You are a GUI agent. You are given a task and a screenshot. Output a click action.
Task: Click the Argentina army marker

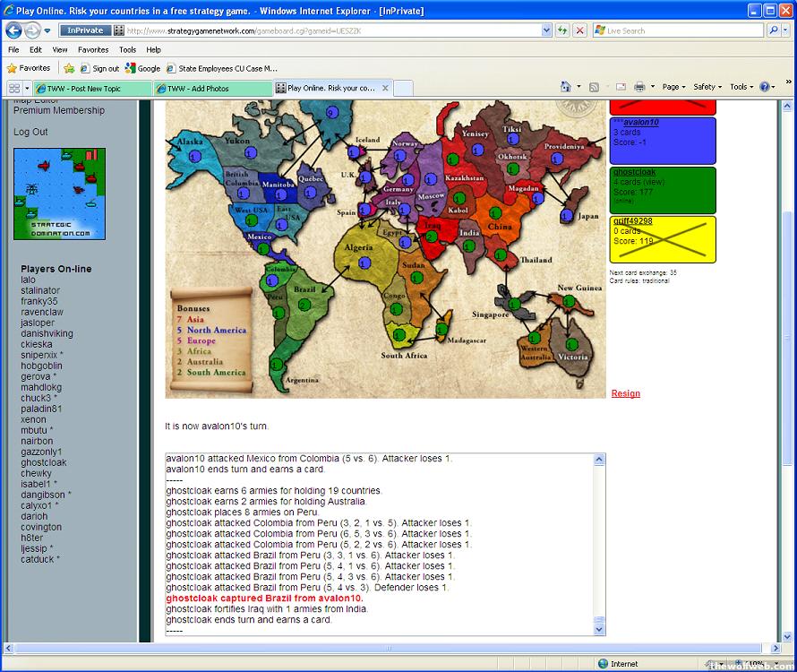(277, 365)
